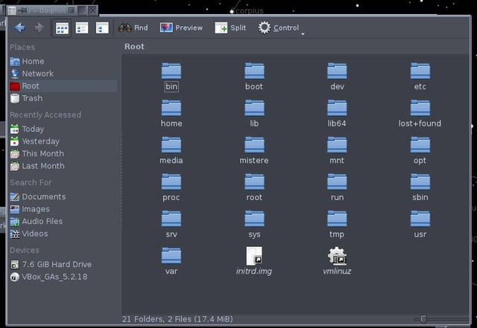
Task: Select the boot folder icon
Action: pos(254,71)
